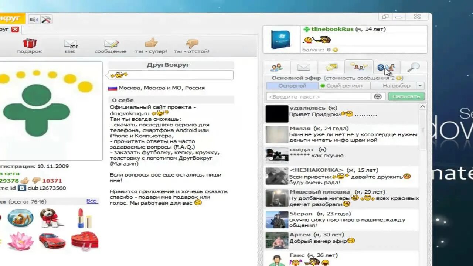Screen dimensions: 473x266
Task: Click the status field under ДругВокруг name
Action: click(x=171, y=75)
